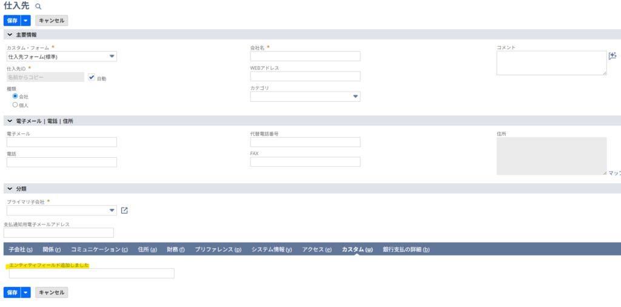Open the top 保存 button dropdown arrow
Screen dimensions: 621x307
pyautogui.click(x=25, y=20)
